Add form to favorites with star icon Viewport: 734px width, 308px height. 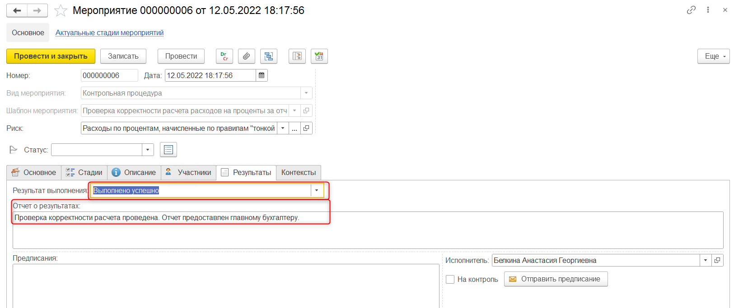pos(61,10)
